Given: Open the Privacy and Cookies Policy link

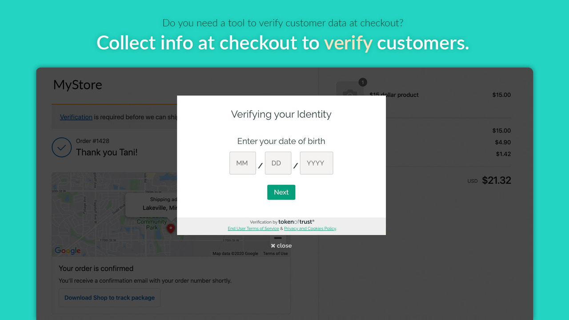Looking at the screenshot, I should pos(310,228).
